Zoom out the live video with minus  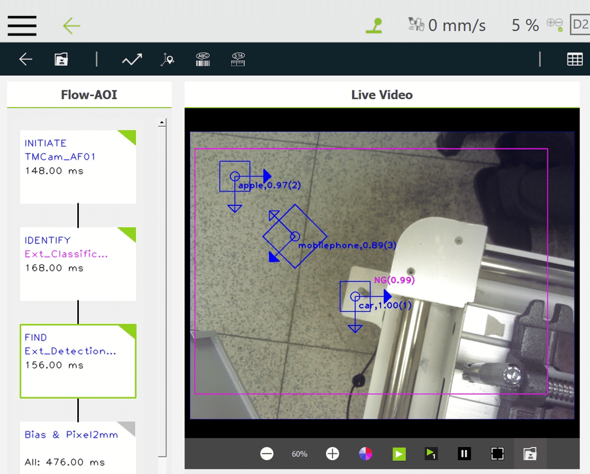pos(267,454)
